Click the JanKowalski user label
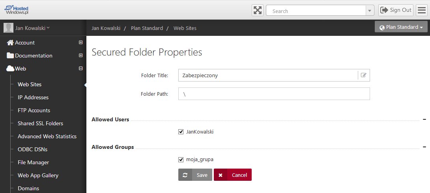 200,132
